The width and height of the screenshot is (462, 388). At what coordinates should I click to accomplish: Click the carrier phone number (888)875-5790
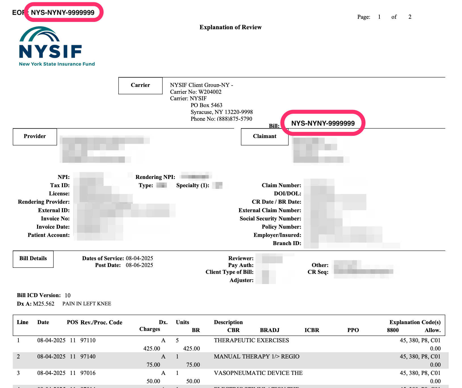click(x=234, y=119)
